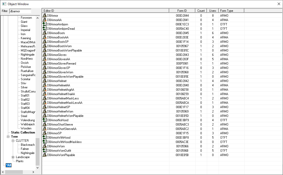Image resolution: width=283 pixels, height=175 pixels.
Task: Click the icon next to DBArmorHelmetArgAA
Action: click(x=45, y=89)
